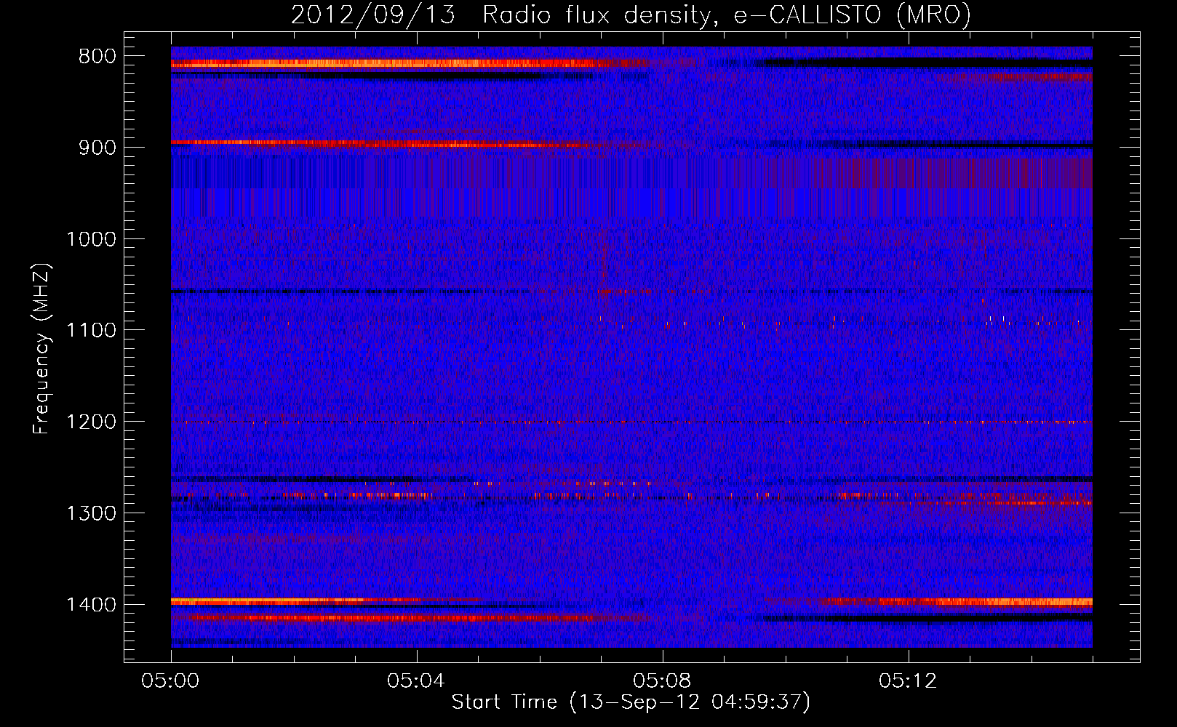This screenshot has height=727, width=1177.
Task: Select the 1000 frequency axis label
Action: (x=91, y=239)
